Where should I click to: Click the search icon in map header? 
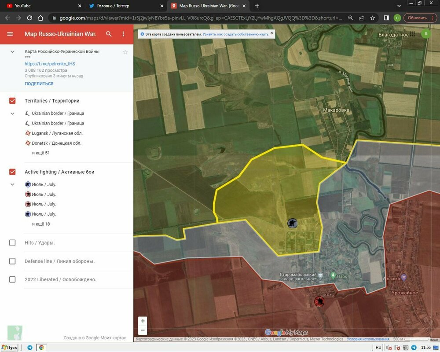(109, 34)
